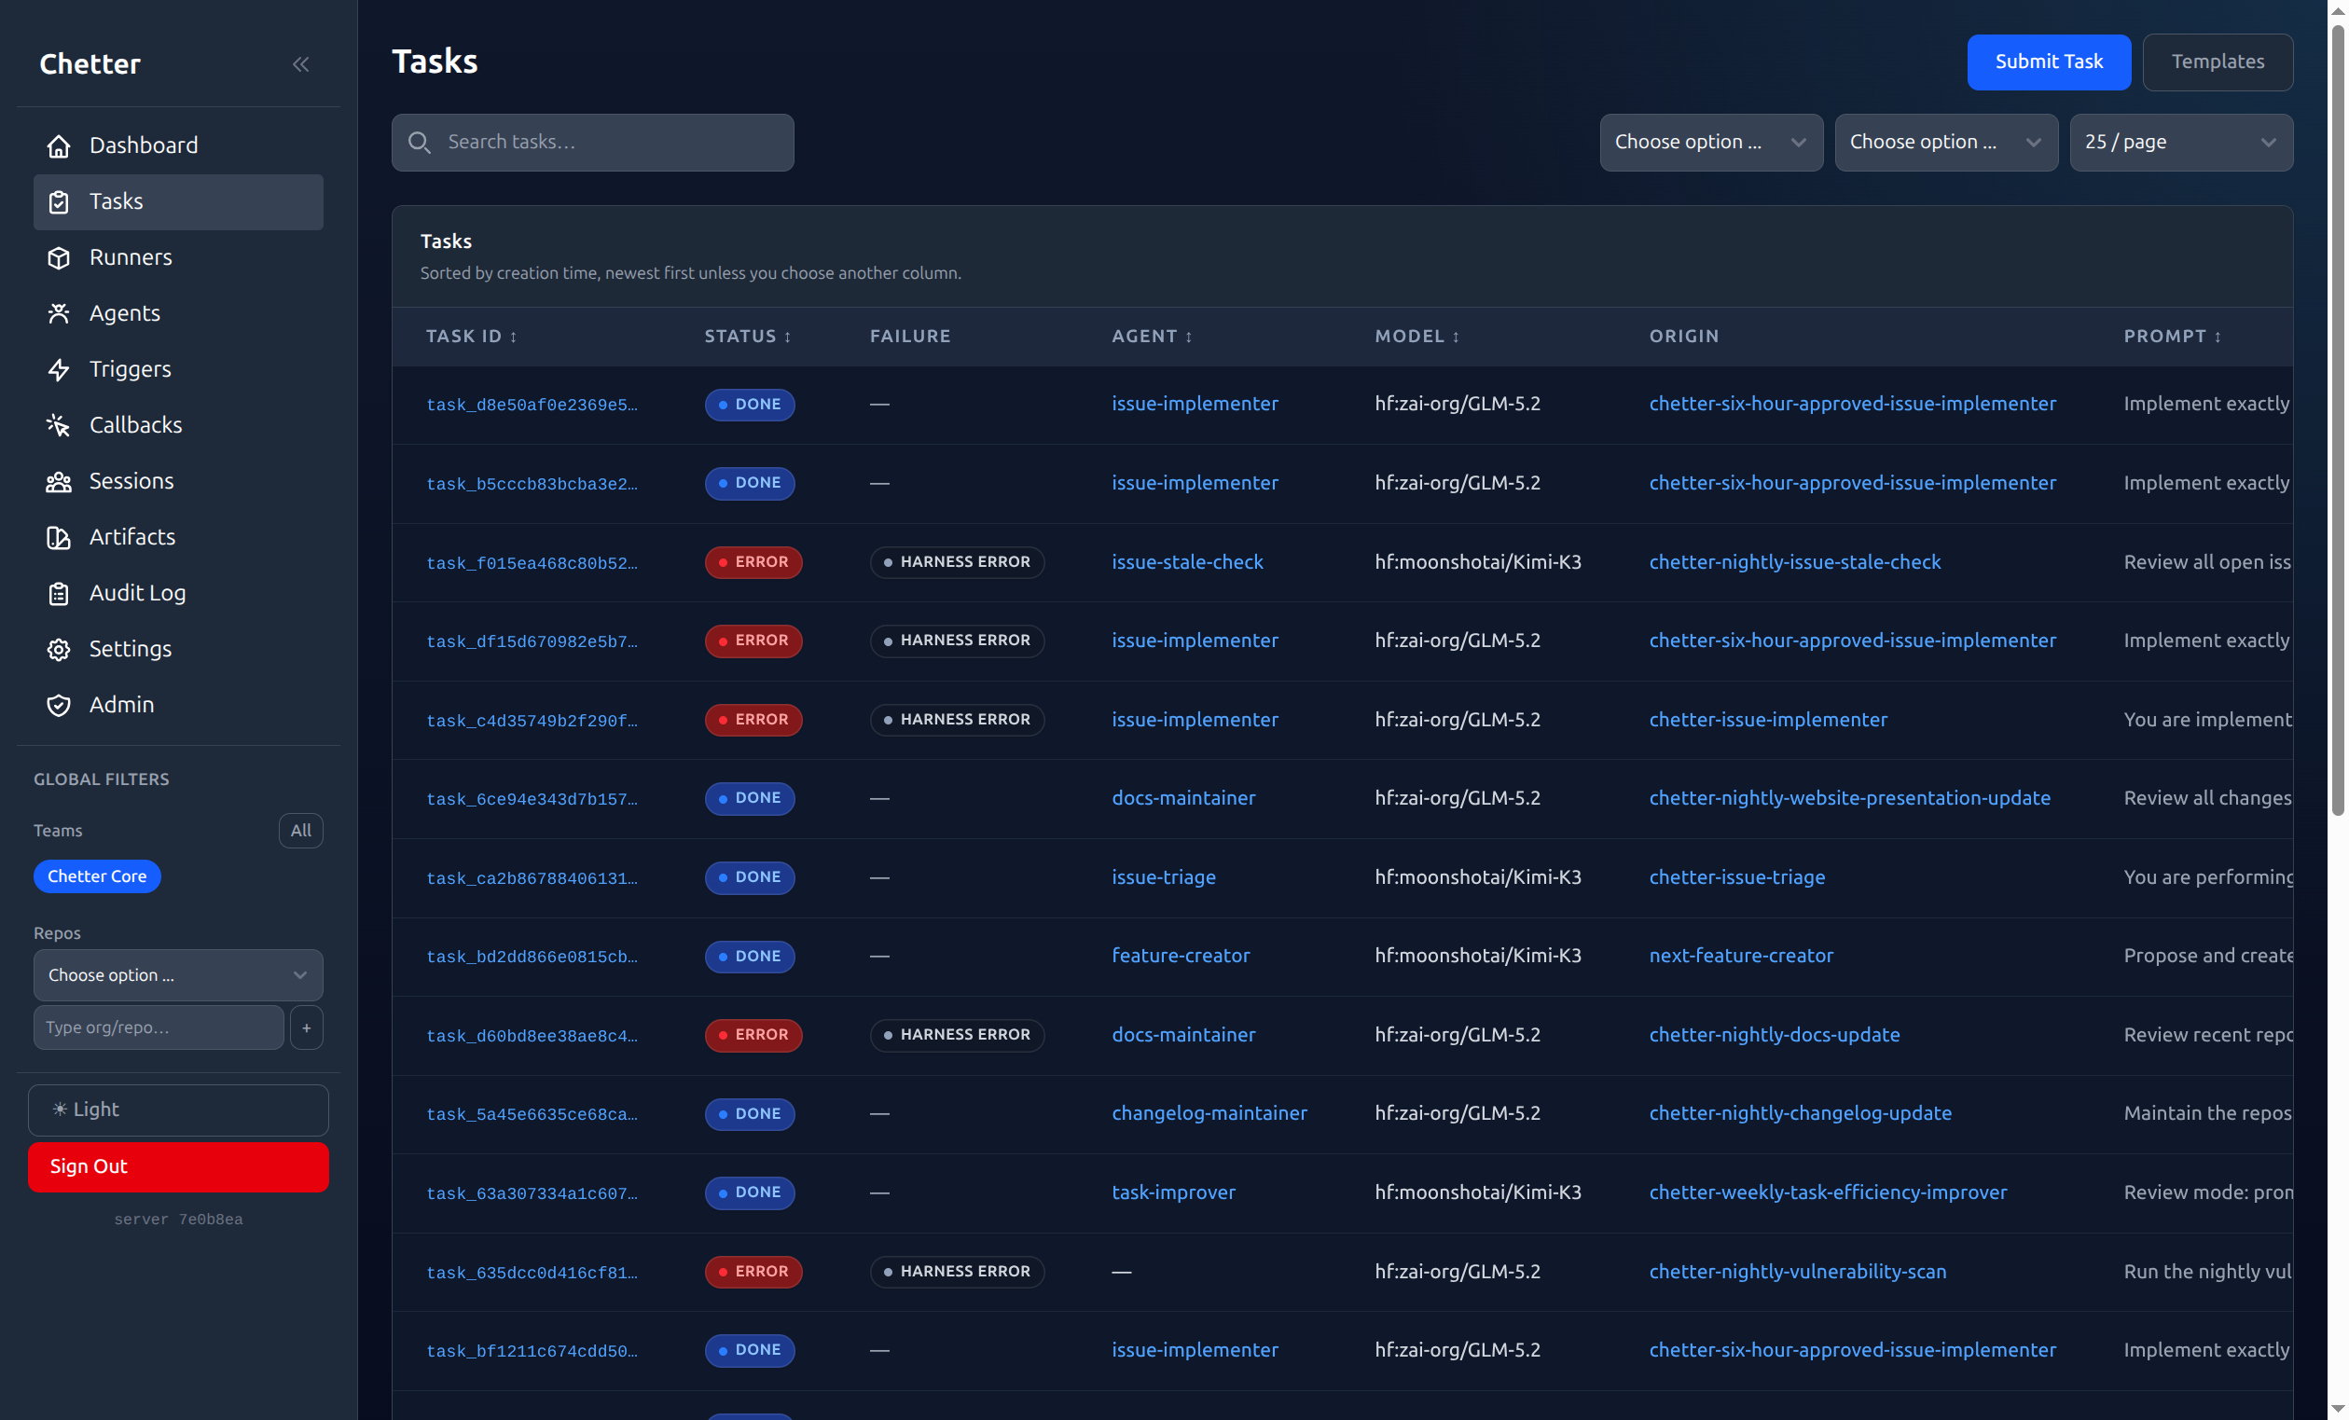Click the Audit Log clipboard icon
The width and height of the screenshot is (2349, 1420).
click(x=59, y=593)
